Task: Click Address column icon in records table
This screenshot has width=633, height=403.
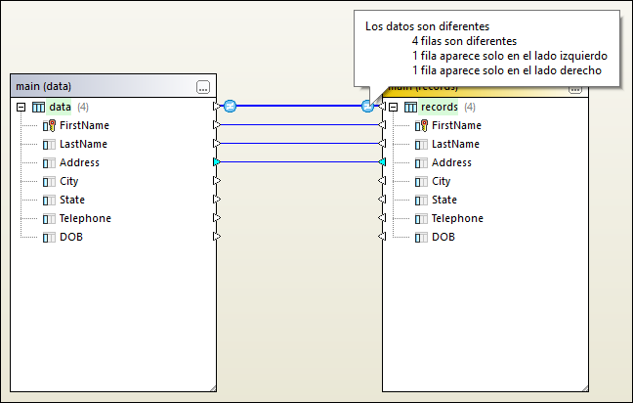Action: tap(421, 163)
